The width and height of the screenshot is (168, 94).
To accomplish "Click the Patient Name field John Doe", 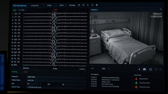I will point(56,80).
